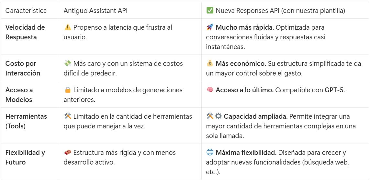370x180 pixels.
Task: Click the warning triangle icon before Propenso
Action: click(x=67, y=27)
